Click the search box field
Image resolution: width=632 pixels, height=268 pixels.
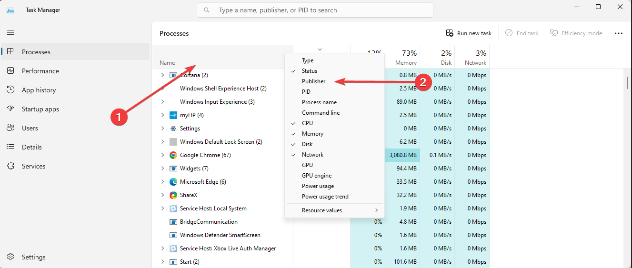point(315,10)
